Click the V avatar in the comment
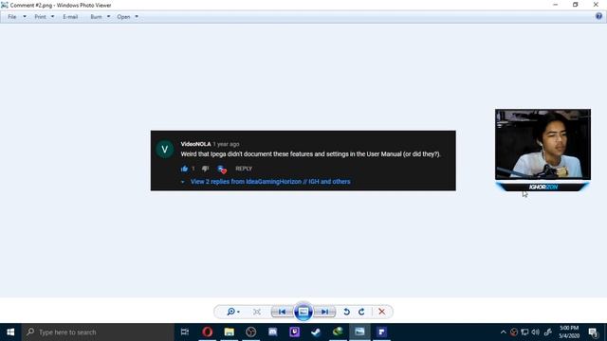The image size is (607, 341). (x=164, y=150)
